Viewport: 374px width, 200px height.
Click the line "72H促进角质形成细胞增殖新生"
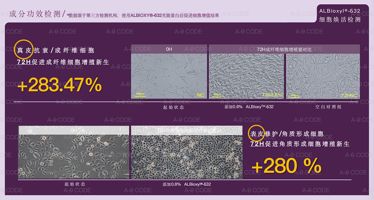tap(300, 144)
